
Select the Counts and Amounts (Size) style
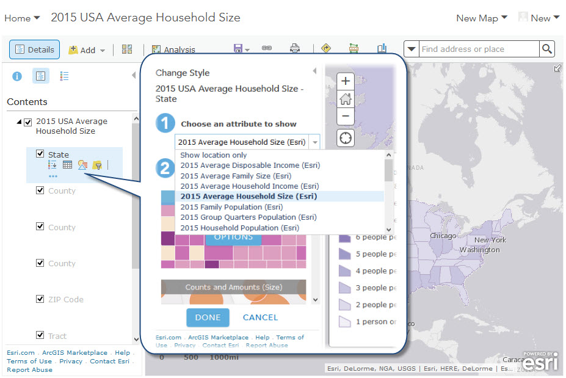point(234,292)
